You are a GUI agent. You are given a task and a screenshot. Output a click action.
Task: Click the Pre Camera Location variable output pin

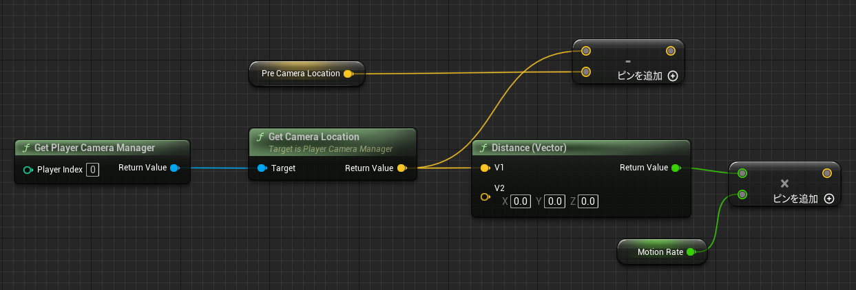pyautogui.click(x=348, y=74)
